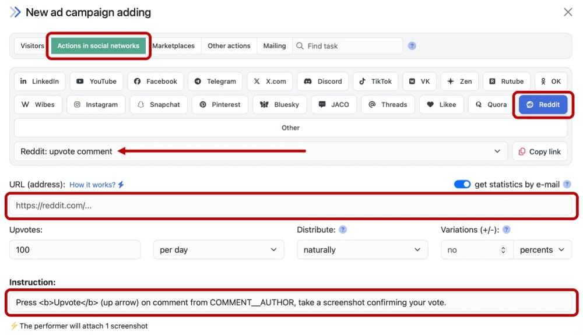Image resolution: width=583 pixels, height=335 pixels.
Task: Switch to the Other actions tab
Action: [x=229, y=45]
